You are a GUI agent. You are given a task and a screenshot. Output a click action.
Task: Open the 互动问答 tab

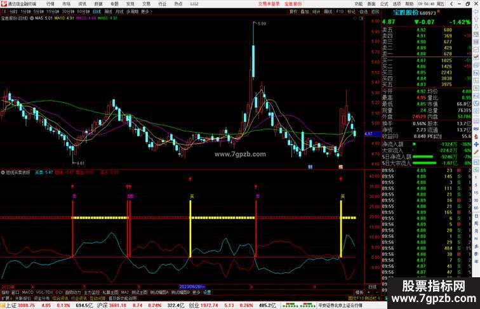tap(98, 298)
